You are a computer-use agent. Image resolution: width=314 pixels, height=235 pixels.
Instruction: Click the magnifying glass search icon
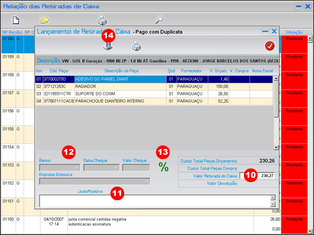click(x=159, y=20)
